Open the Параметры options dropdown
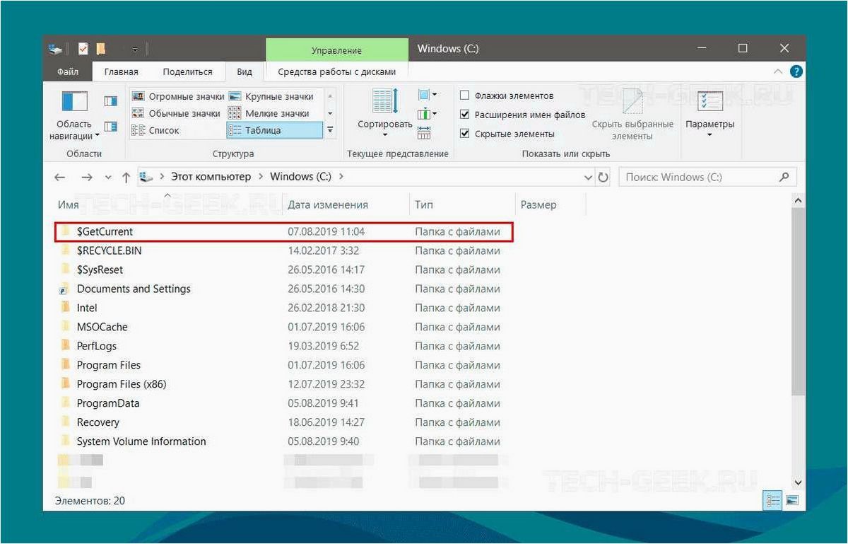This screenshot has width=848, height=544. (709, 114)
